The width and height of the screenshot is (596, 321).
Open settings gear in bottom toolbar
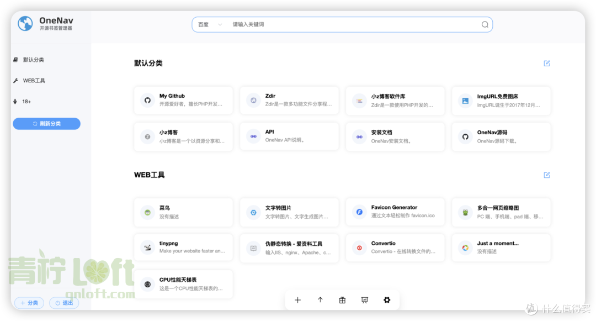(387, 300)
